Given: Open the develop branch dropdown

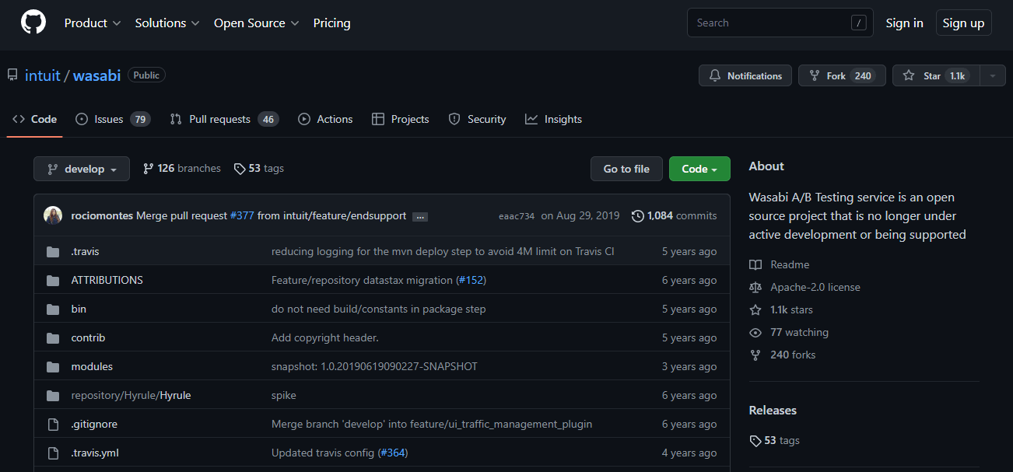Looking at the screenshot, I should click(x=82, y=169).
